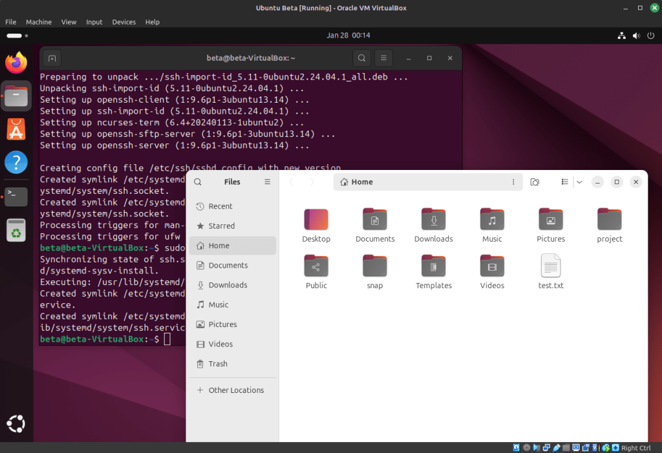Open the Files hamburger main menu
The width and height of the screenshot is (662, 453).
pos(267,182)
